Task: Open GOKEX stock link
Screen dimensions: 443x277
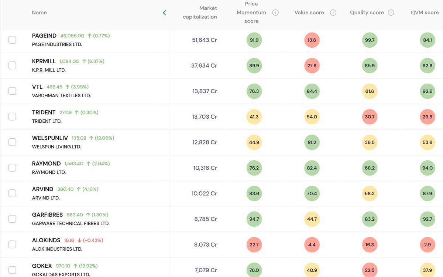Action: (42, 265)
